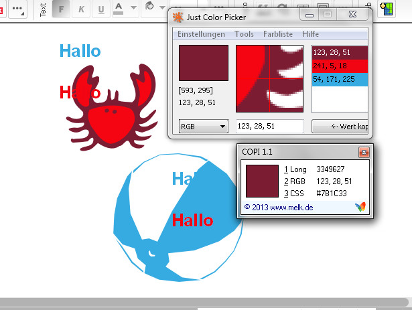Click the Wert kopieren button
The image size is (412, 310).
pos(340,127)
